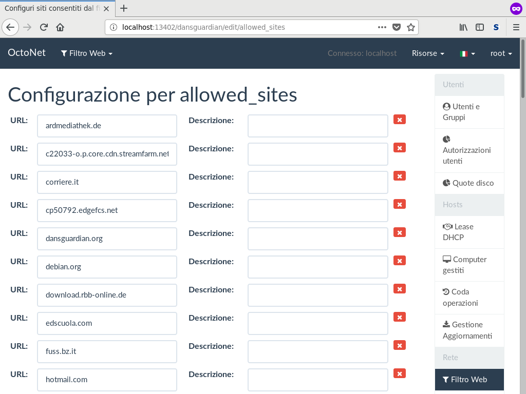Edit the fuss.bz.it URL field
526x394 pixels.
(x=107, y=351)
